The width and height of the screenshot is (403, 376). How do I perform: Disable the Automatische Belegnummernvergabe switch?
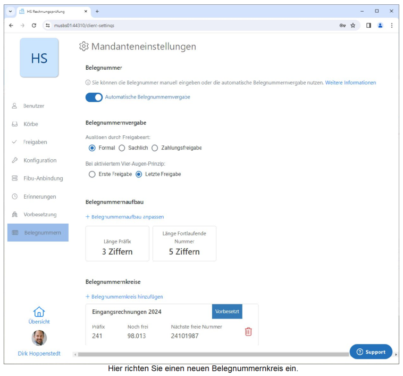[94, 97]
